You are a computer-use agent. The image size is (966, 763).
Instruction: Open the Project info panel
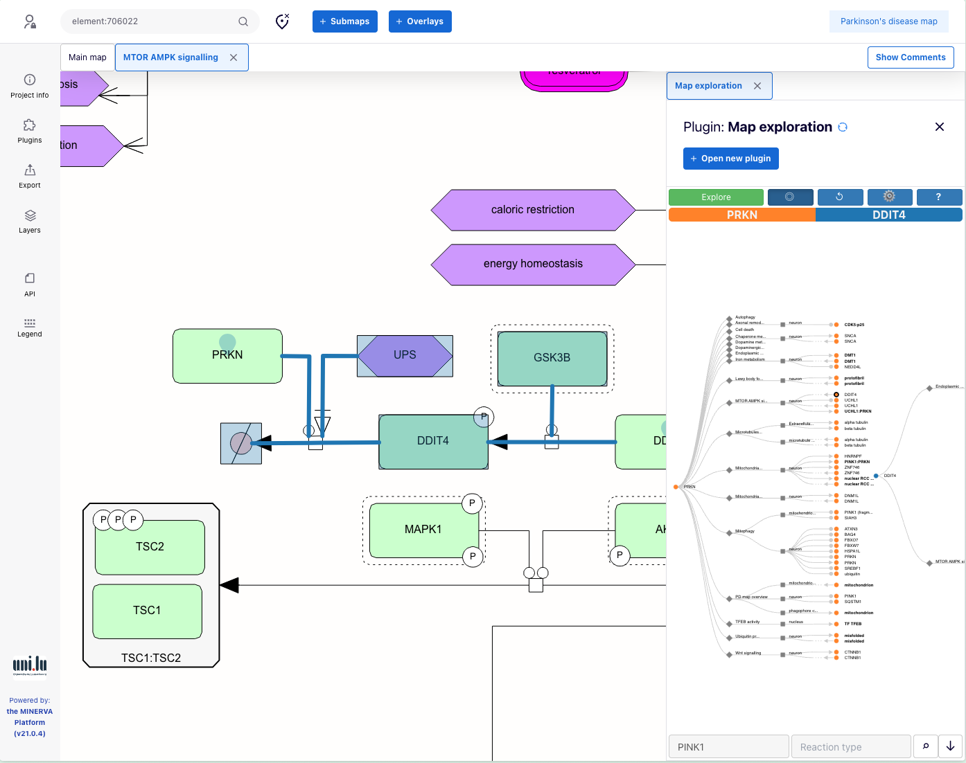click(x=30, y=87)
